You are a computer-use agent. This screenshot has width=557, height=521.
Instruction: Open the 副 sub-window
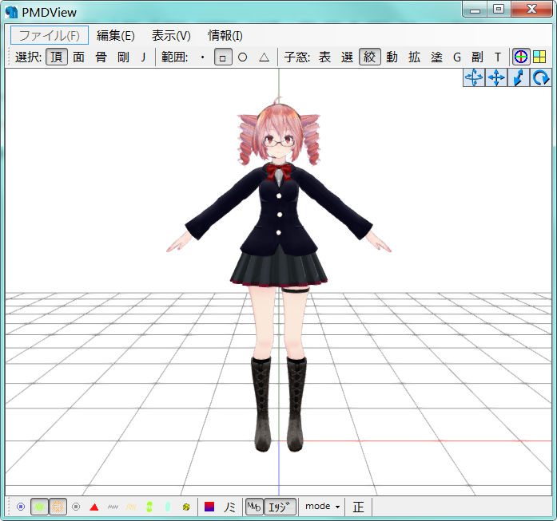[477, 57]
